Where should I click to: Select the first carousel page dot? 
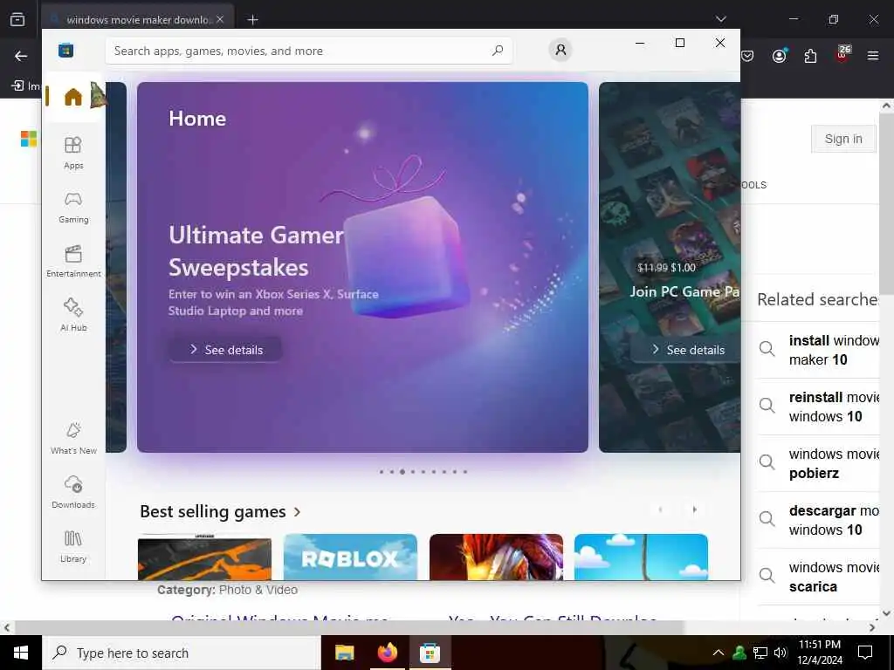382,472
